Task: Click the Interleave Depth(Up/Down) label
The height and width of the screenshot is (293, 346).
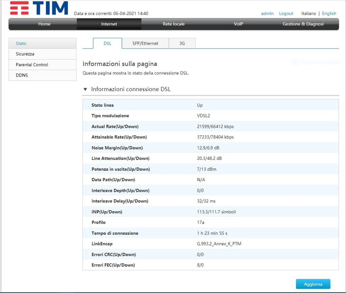Action: click(x=121, y=190)
